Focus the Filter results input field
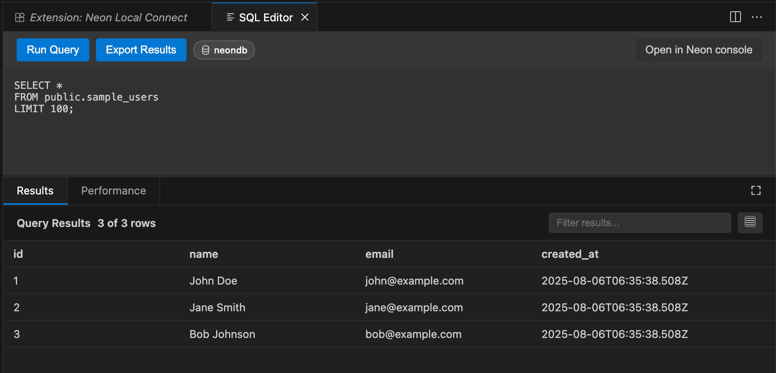This screenshot has width=776, height=373. click(x=639, y=223)
